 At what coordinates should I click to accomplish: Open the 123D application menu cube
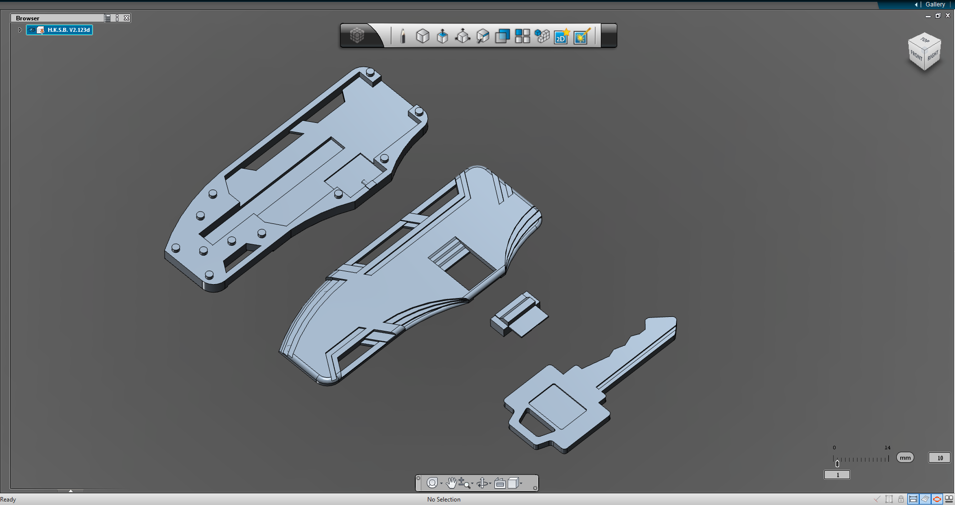coord(357,35)
